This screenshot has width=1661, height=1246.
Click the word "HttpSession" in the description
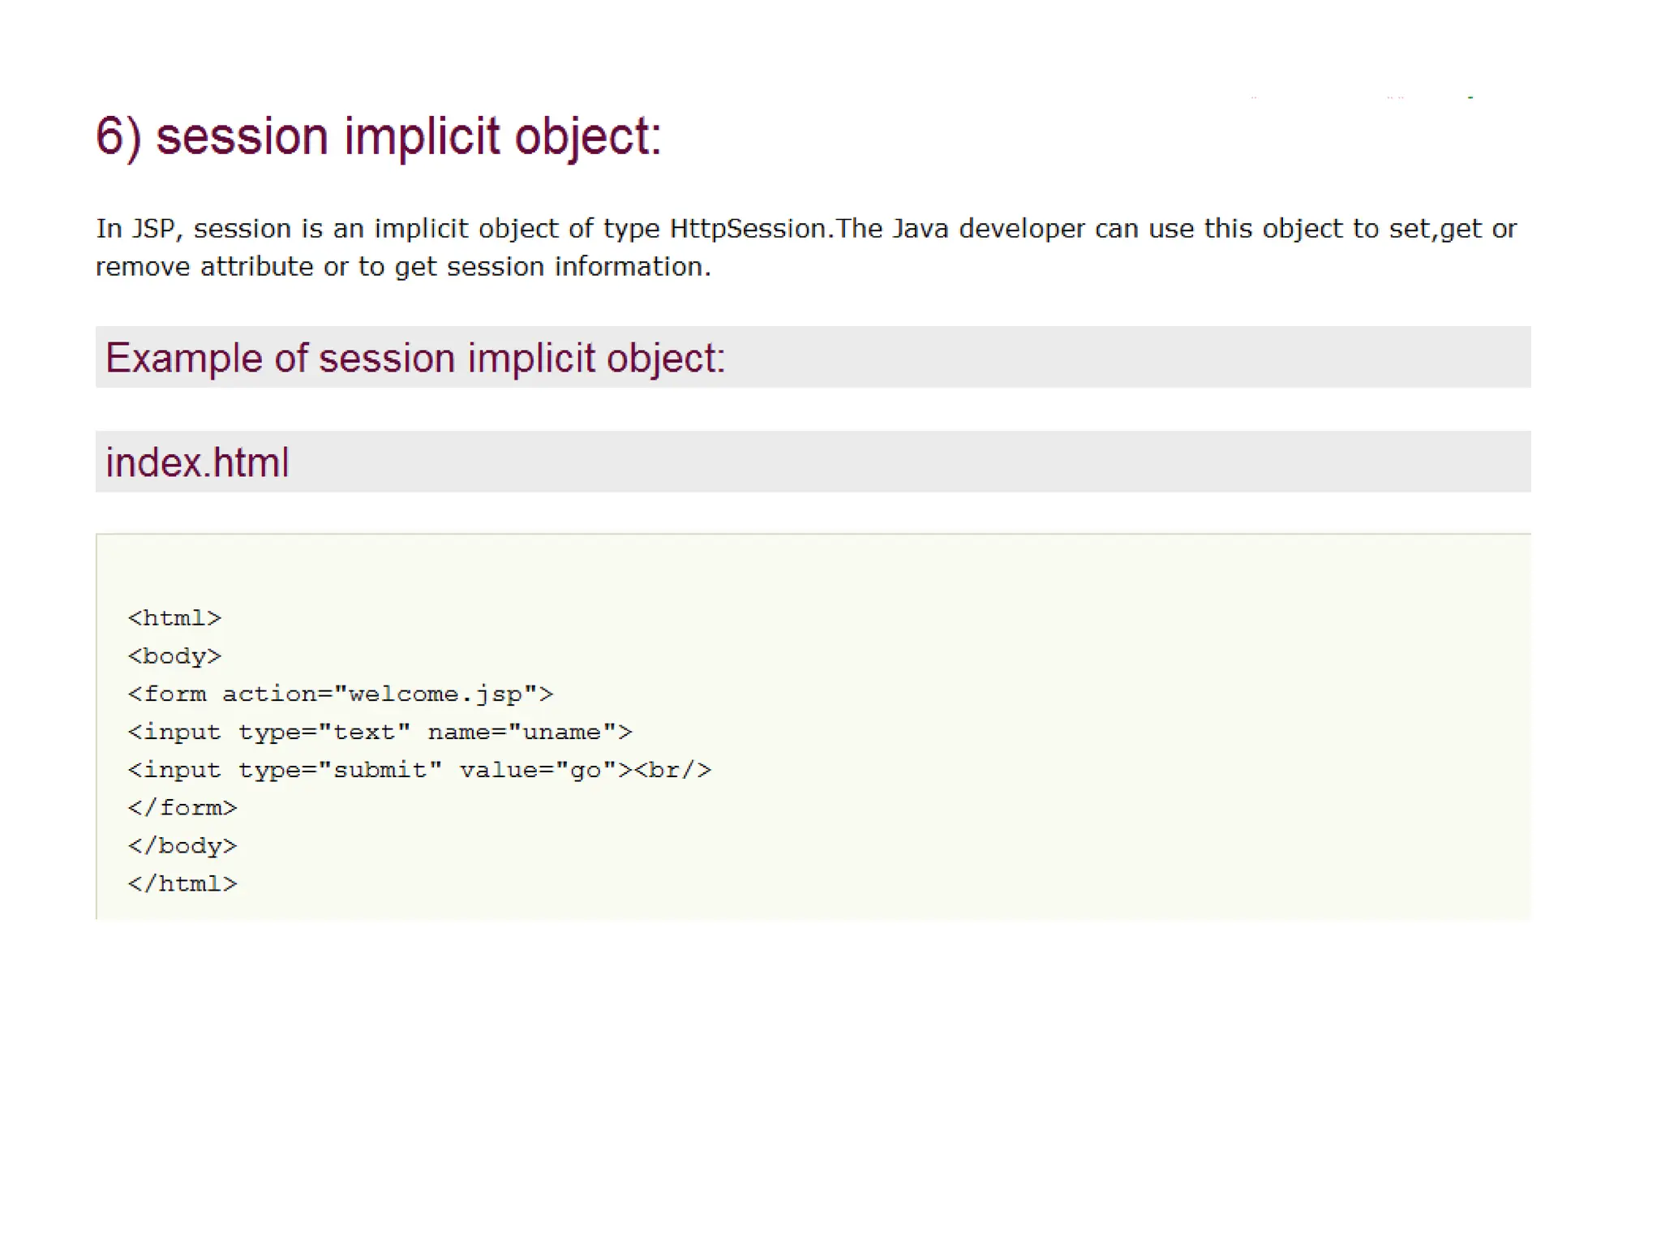747,229
